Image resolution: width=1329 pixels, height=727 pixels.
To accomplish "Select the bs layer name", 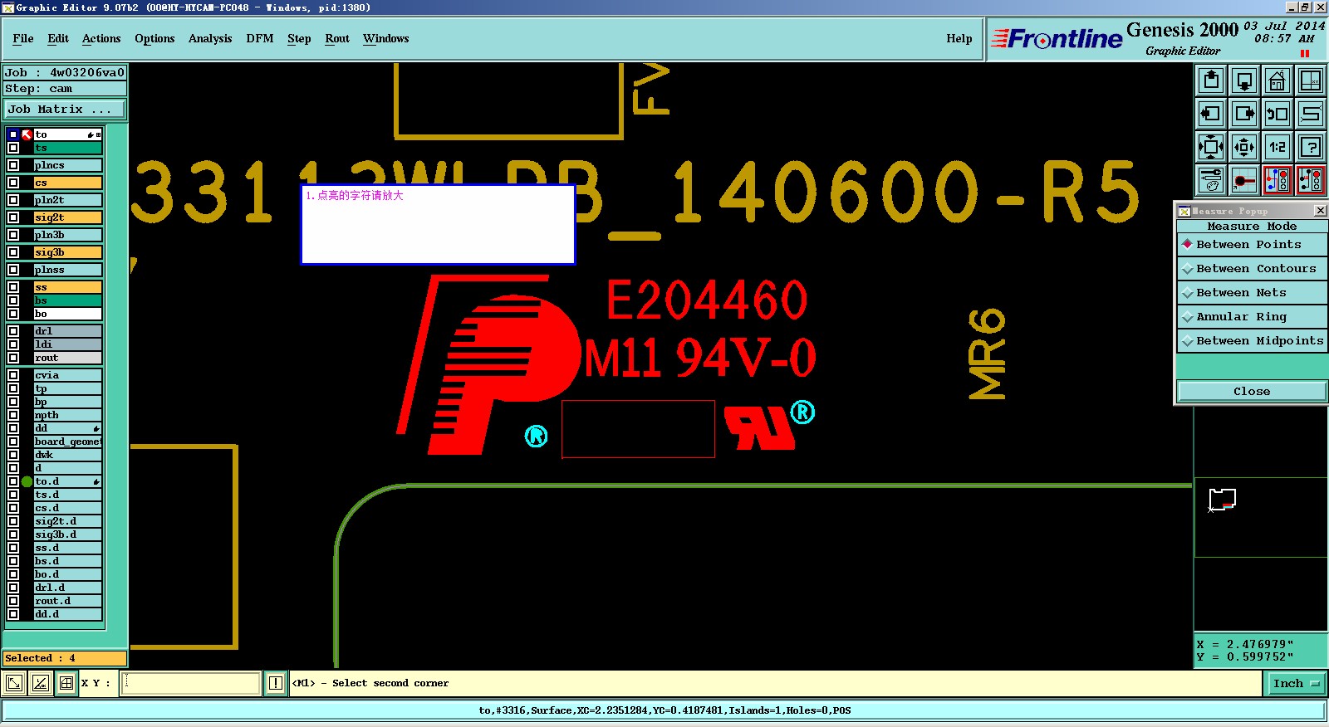I will coord(68,300).
